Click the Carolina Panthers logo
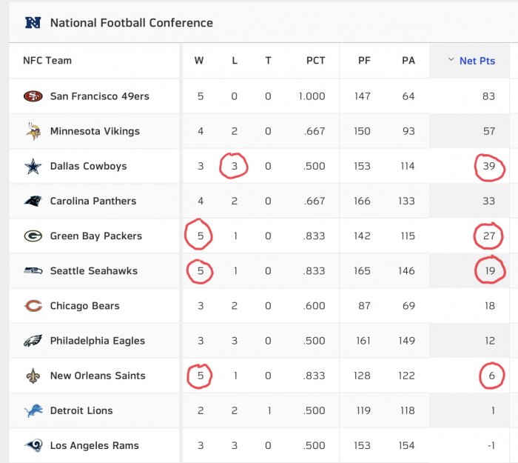The height and width of the screenshot is (463, 518). [33, 201]
